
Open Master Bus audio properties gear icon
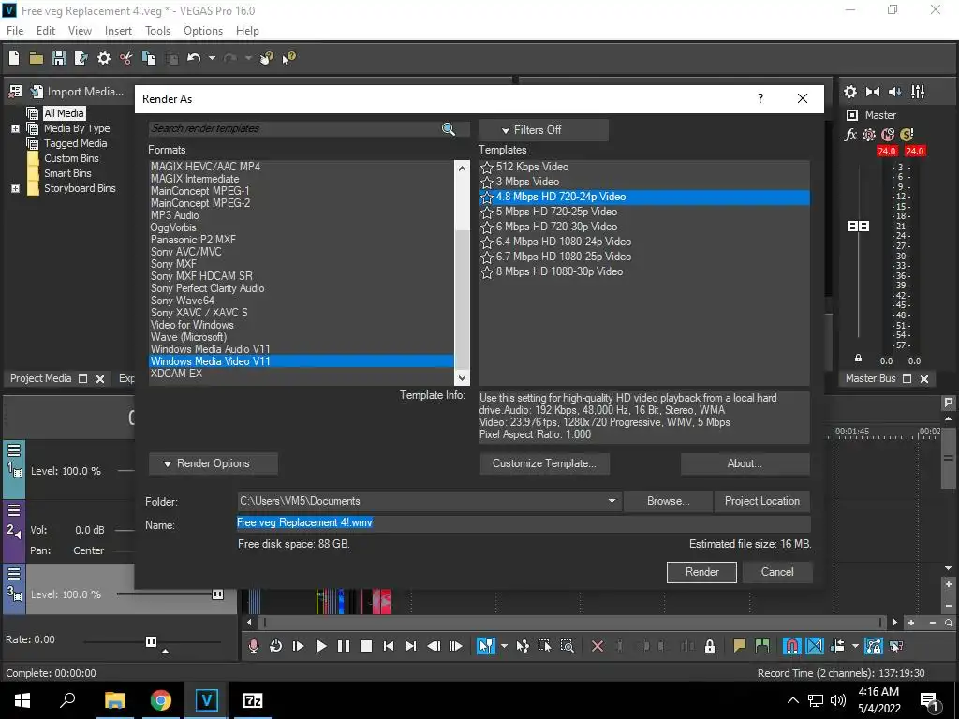pos(850,92)
